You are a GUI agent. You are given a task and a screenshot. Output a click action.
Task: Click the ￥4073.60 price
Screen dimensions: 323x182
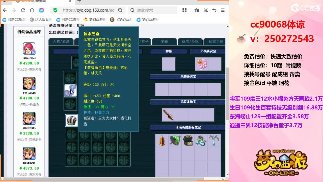point(29,168)
